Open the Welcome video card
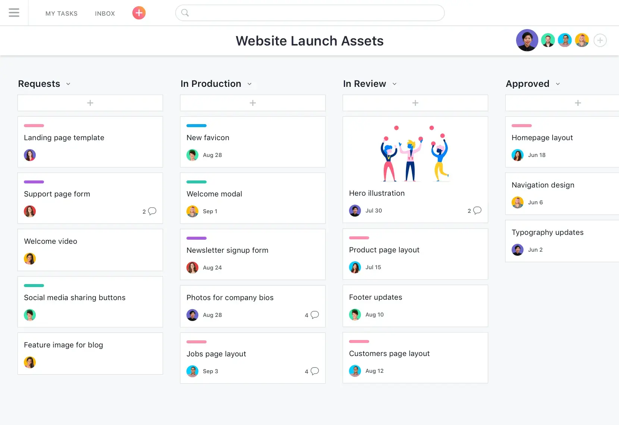 tap(90, 250)
